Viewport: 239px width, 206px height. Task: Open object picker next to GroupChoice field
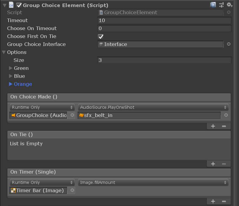pos(72,115)
